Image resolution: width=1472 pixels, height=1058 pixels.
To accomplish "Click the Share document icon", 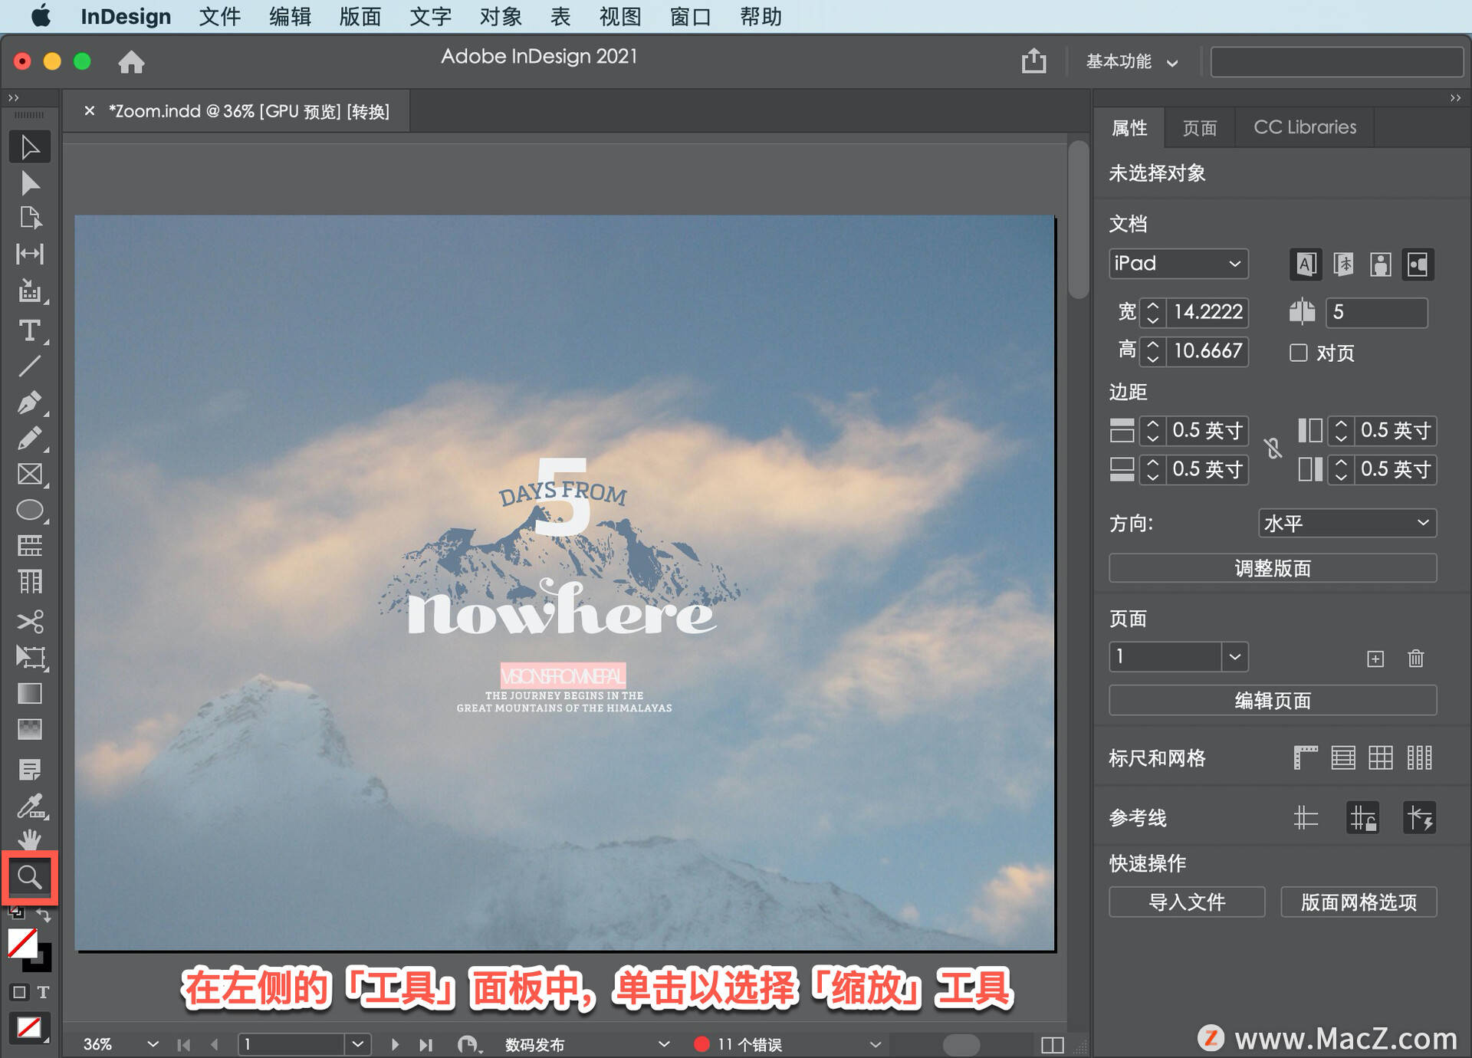I will 1033,61.
